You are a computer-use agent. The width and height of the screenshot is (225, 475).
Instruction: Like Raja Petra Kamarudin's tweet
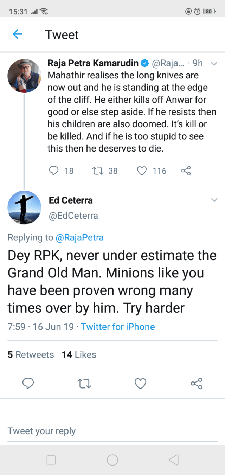click(x=141, y=171)
